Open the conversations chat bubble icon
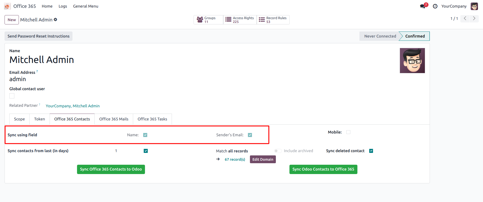483x202 pixels. point(423,6)
